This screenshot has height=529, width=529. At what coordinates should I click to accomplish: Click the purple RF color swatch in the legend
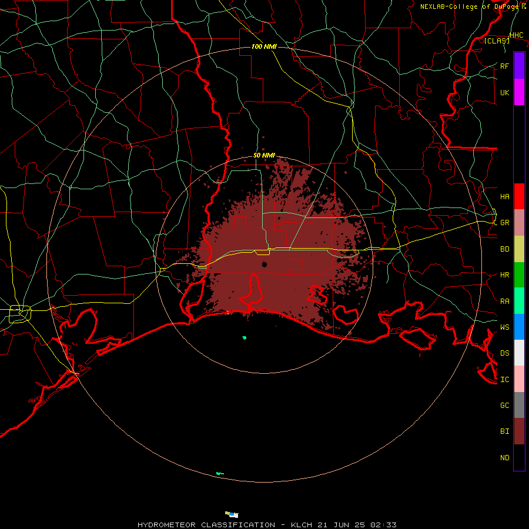coord(519,66)
